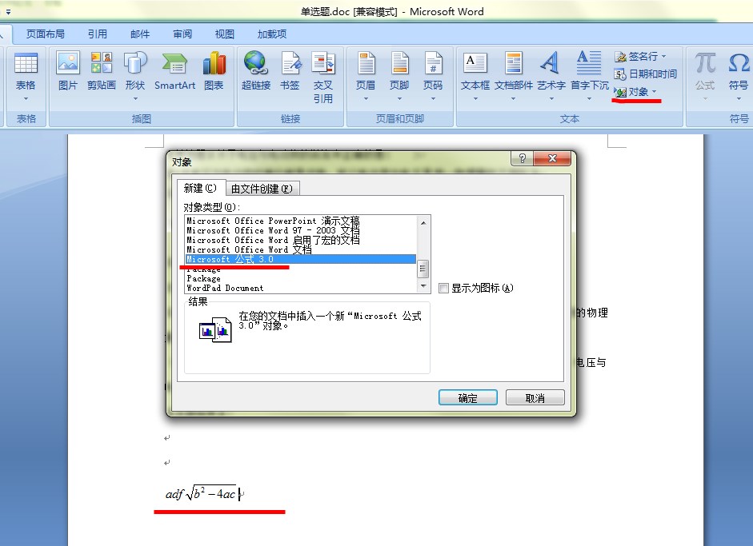Image resolution: width=753 pixels, height=546 pixels.
Task: Cancel the dialog with 取消
Action: tap(535, 398)
